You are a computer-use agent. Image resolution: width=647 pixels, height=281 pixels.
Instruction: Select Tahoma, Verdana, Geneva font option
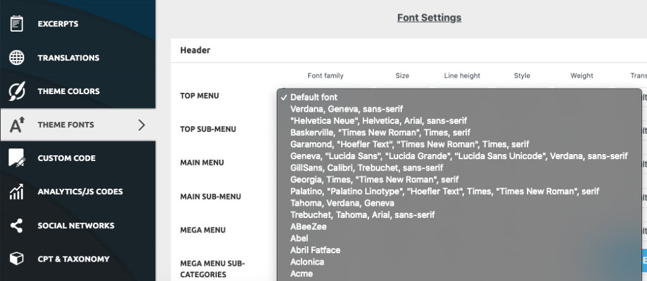(x=459, y=203)
